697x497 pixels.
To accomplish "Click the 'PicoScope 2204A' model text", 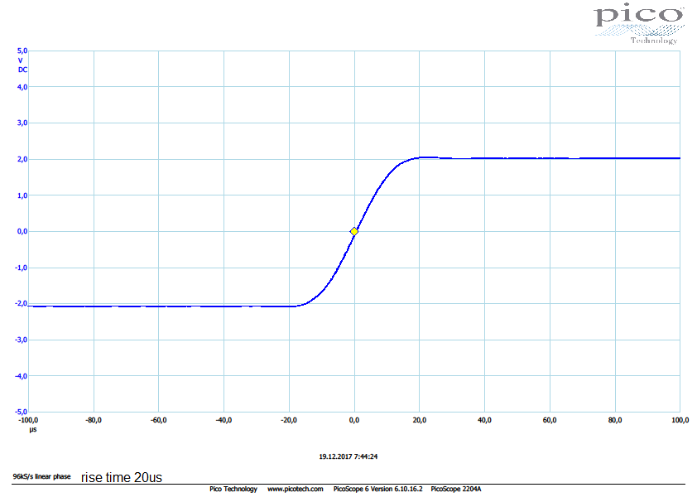I will tap(455, 489).
